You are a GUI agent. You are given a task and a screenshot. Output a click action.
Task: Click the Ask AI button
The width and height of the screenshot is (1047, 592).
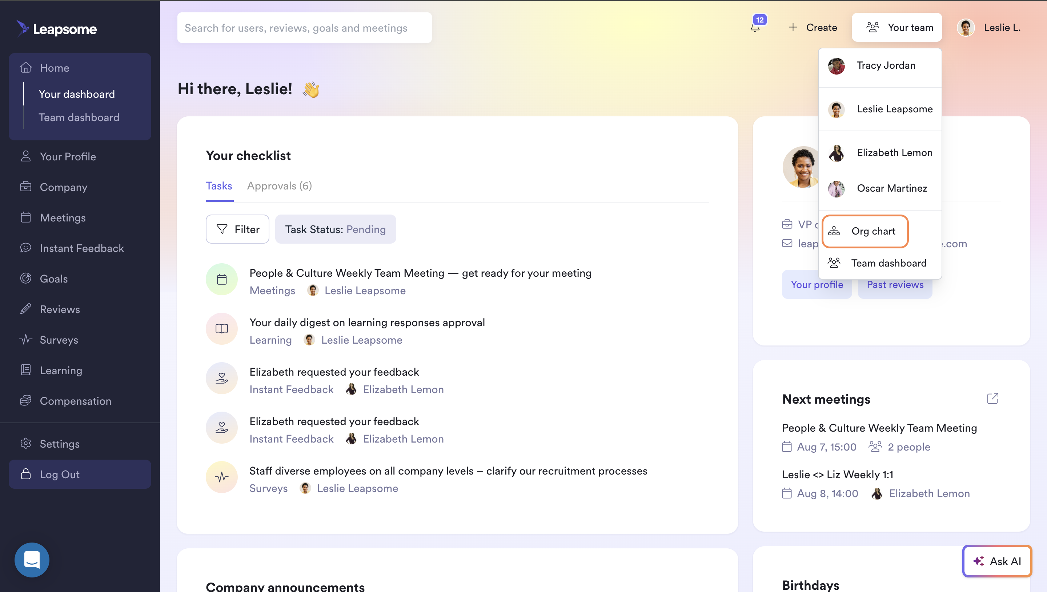tap(996, 561)
